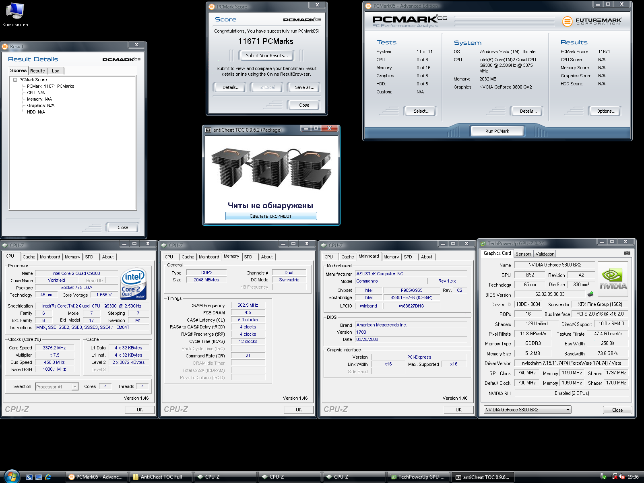
Task: Click the taskbar clock showing 19:36
Action: coord(633,477)
